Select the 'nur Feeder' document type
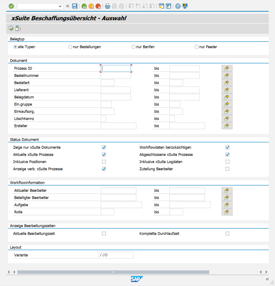This screenshot has width=275, height=286. pyautogui.click(x=196, y=47)
